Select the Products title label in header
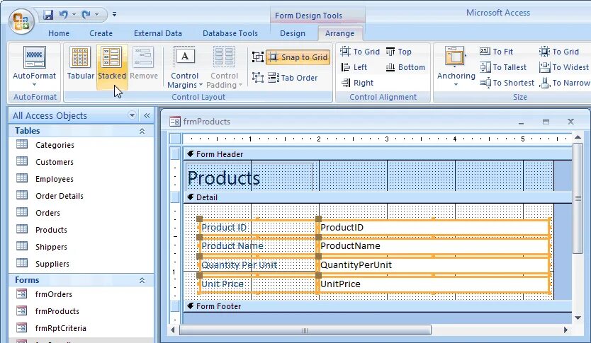Viewport: 591px width, 343px height. 249,177
